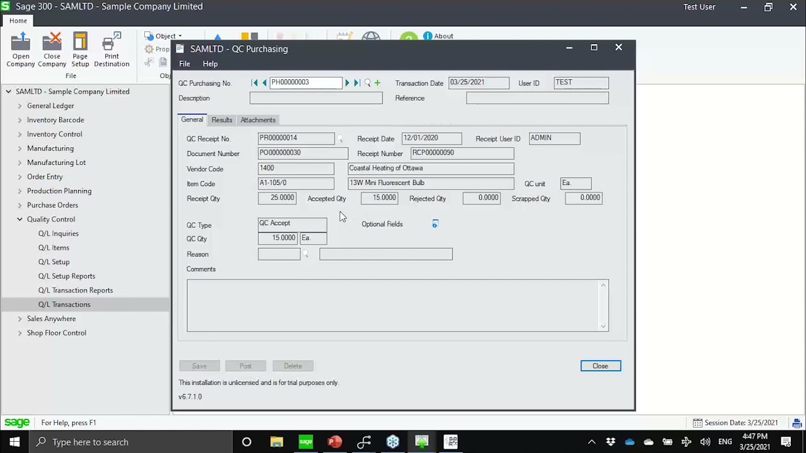Open the Object dropdown in ribbon
The height and width of the screenshot is (453, 806).
tap(164, 36)
